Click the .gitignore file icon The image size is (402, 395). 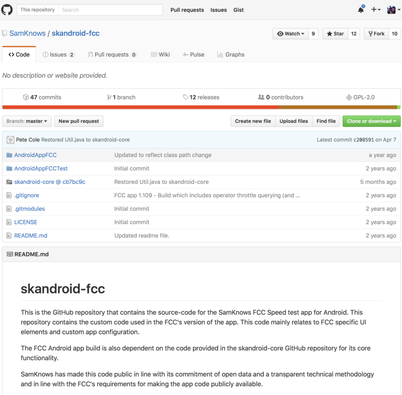(9, 195)
